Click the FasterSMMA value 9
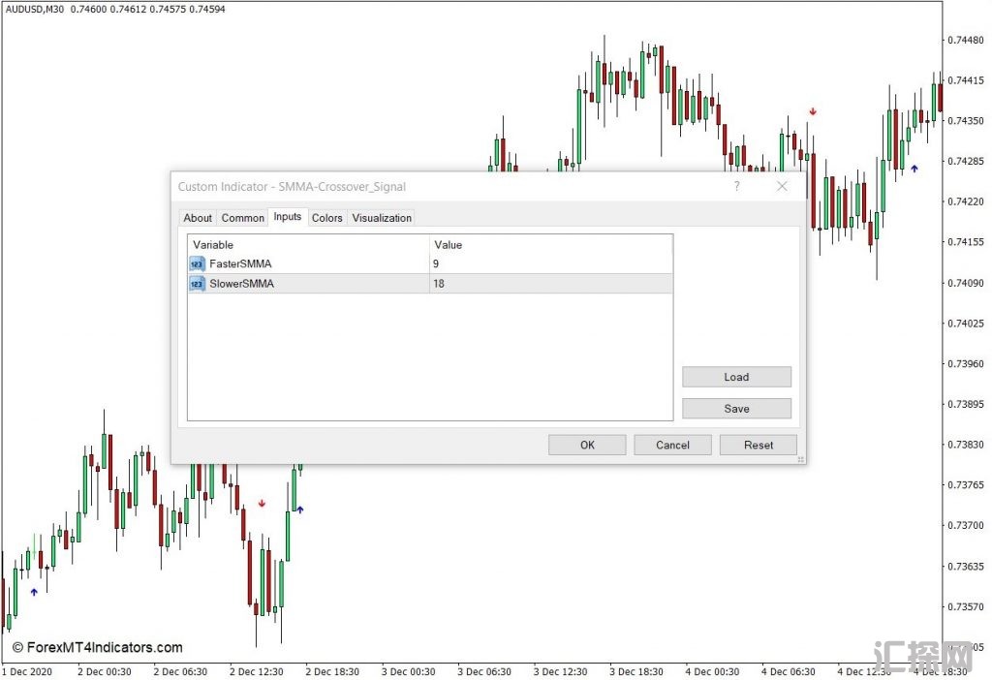Image resolution: width=992 pixels, height=680 pixels. 436,263
